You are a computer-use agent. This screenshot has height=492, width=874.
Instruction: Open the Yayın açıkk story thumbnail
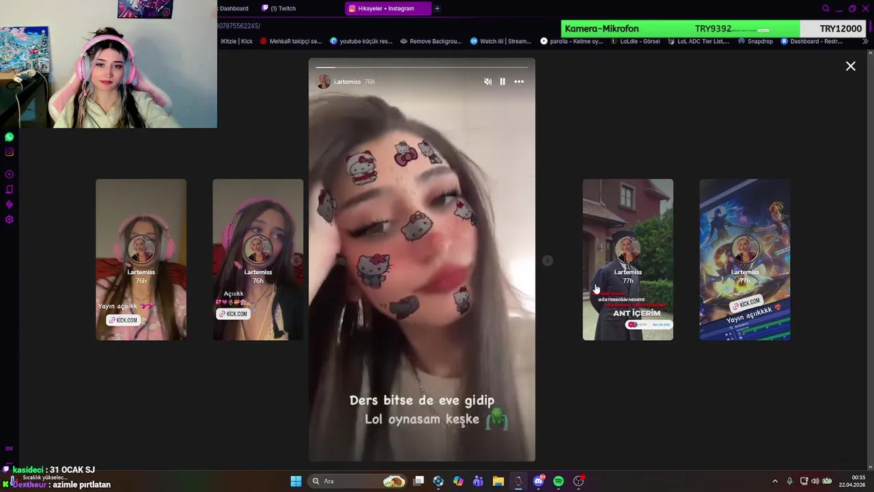(141, 260)
